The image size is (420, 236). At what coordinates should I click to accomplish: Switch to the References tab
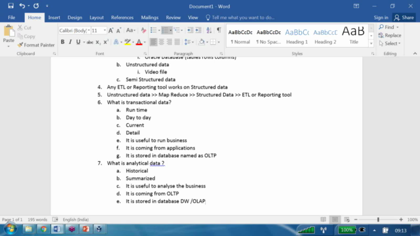tap(122, 18)
